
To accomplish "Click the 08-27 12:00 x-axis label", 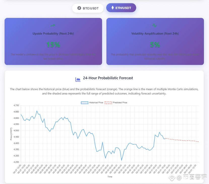I will pyautogui.click(x=17, y=169).
